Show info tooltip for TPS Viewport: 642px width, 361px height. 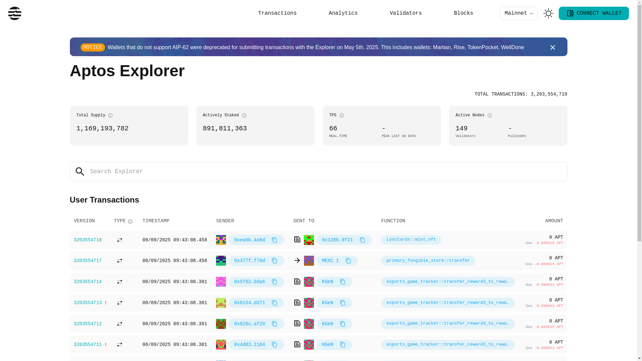tap(341, 116)
